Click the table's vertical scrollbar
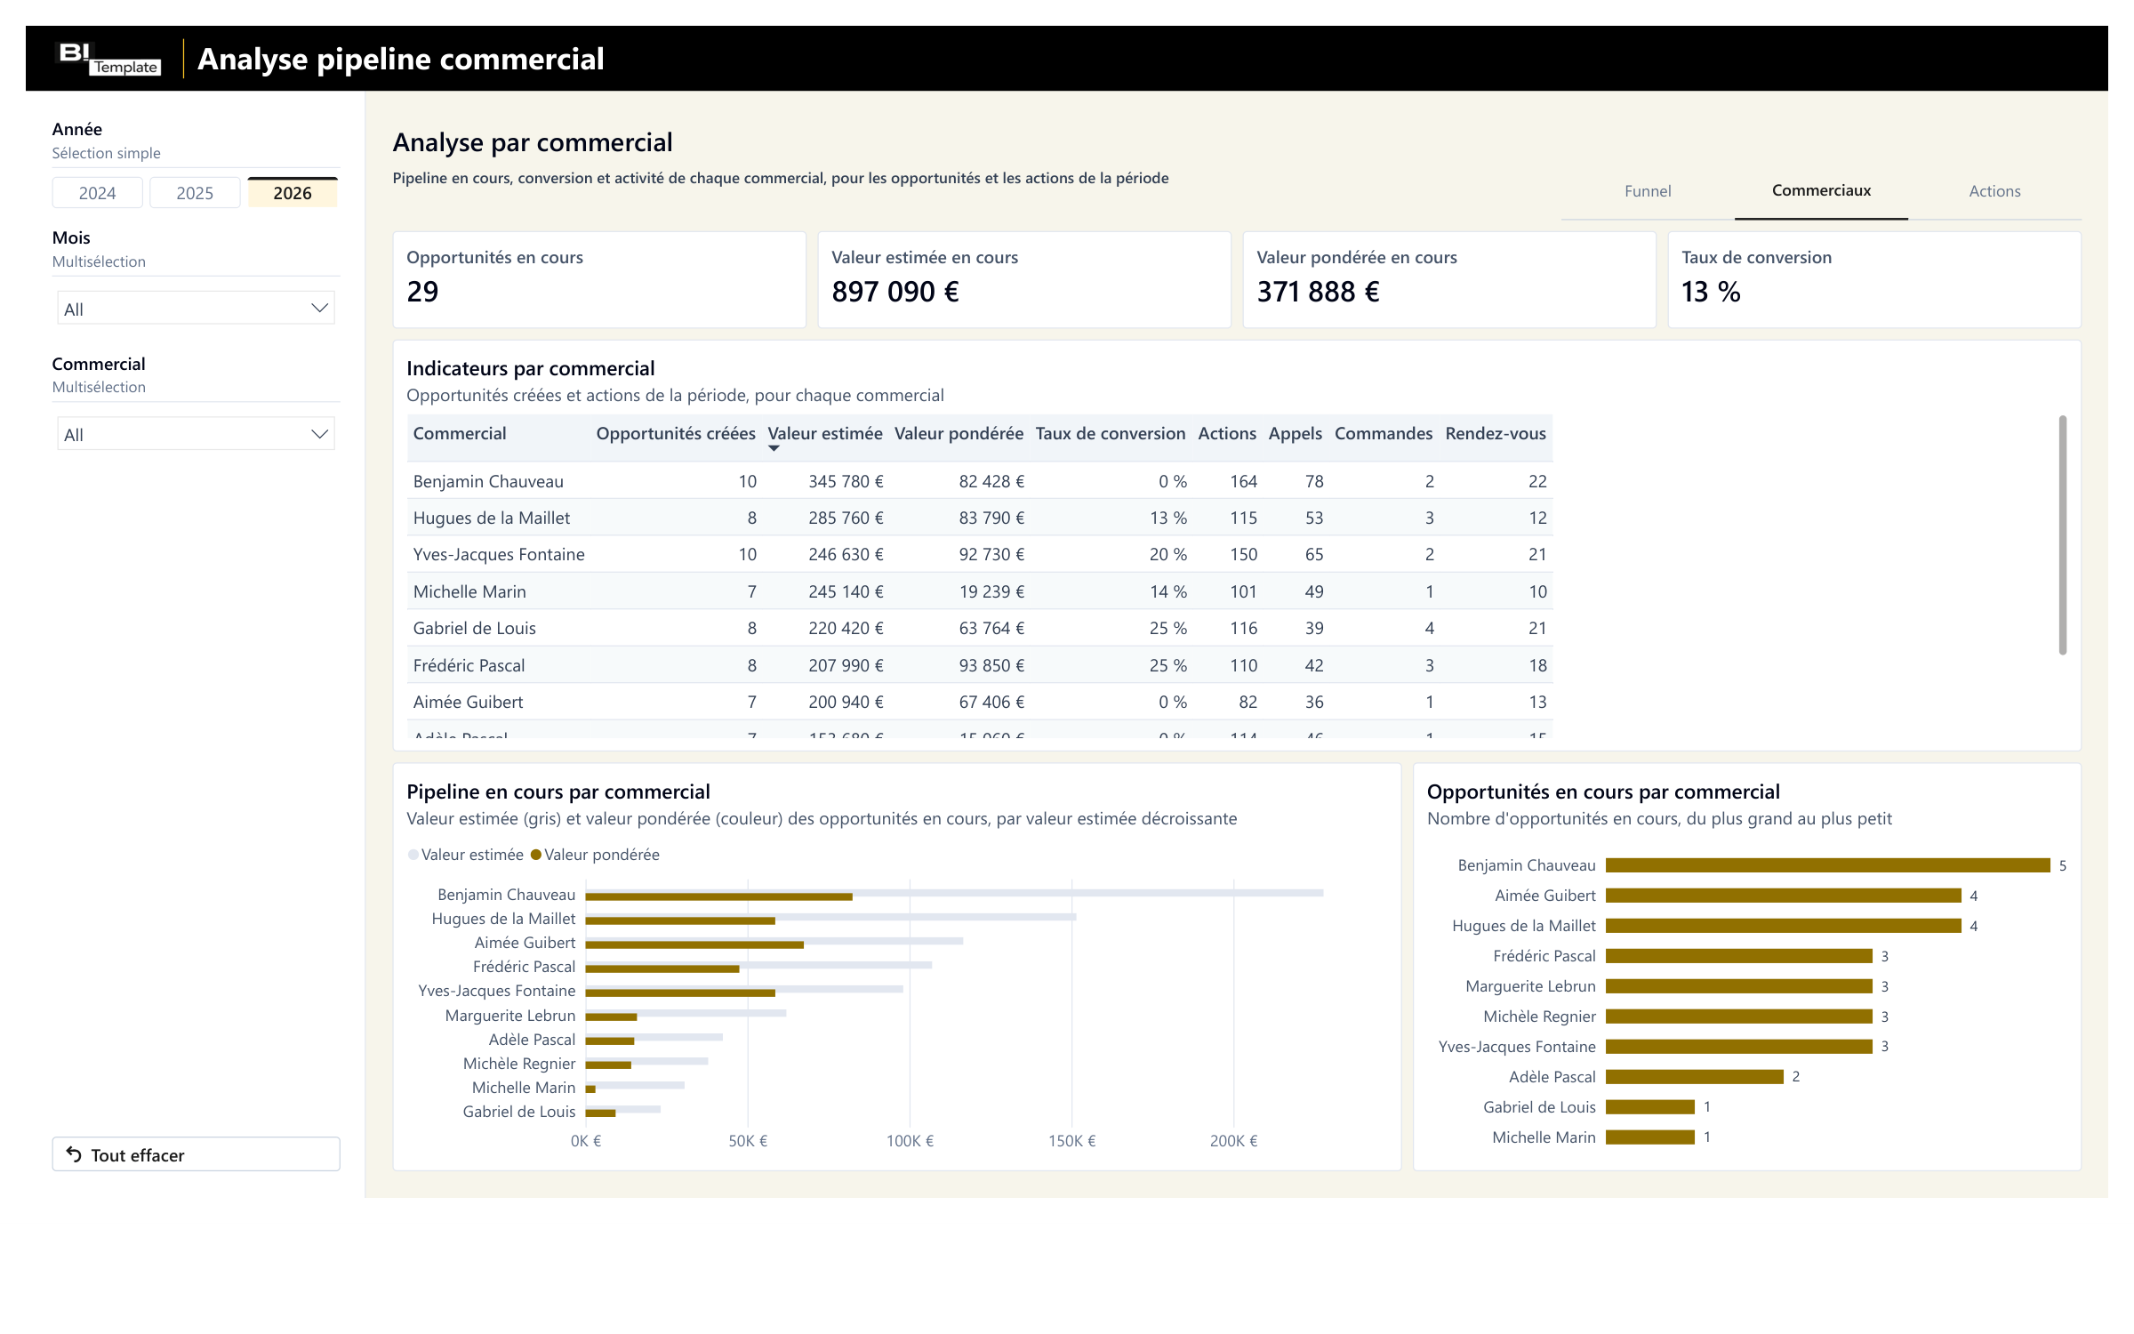 pos(2063,534)
